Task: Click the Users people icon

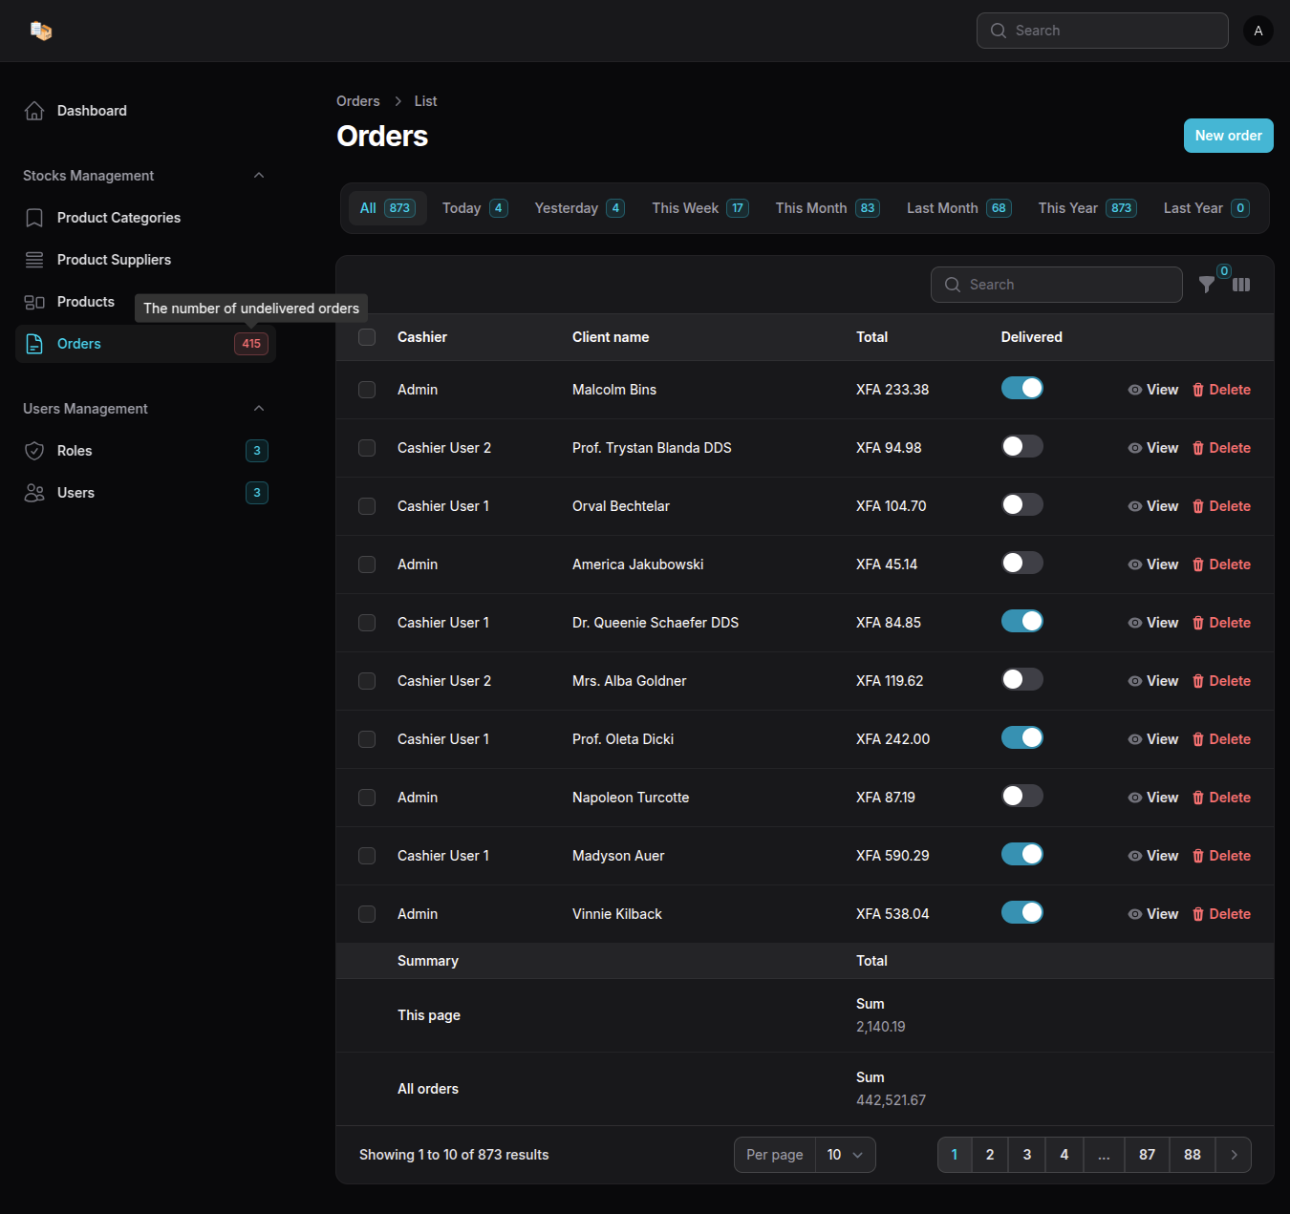Action: pos(34,493)
